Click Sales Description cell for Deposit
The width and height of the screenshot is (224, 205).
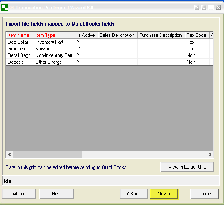pos(118,62)
